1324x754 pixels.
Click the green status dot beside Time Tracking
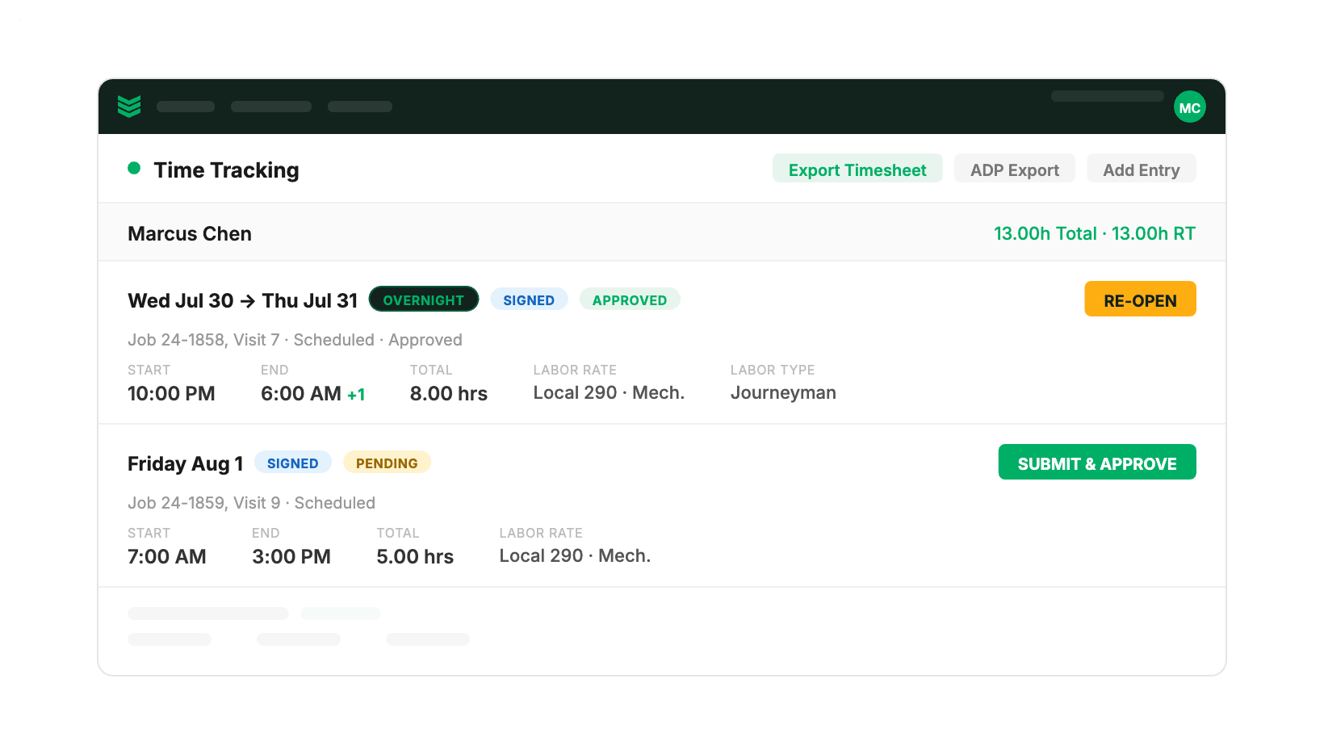click(134, 168)
